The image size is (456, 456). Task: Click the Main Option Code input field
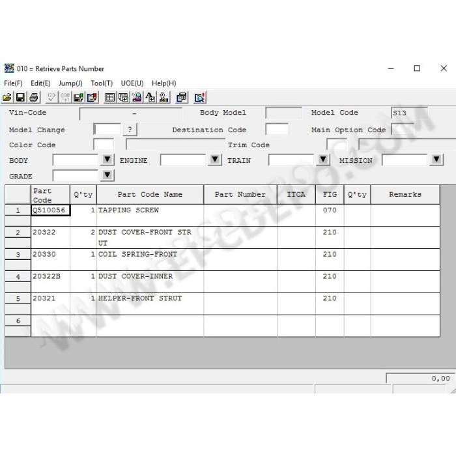(403, 129)
